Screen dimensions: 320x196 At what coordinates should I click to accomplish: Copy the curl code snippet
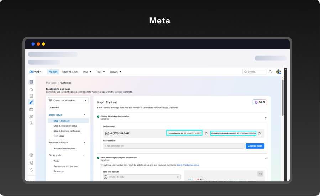click(260, 174)
